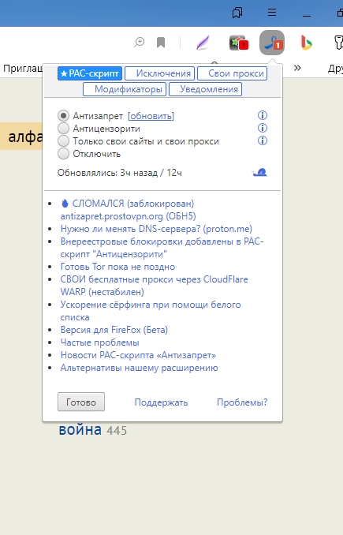343x535 pixels.
Task: Select the Антицензорити radio button
Action: [63, 129]
